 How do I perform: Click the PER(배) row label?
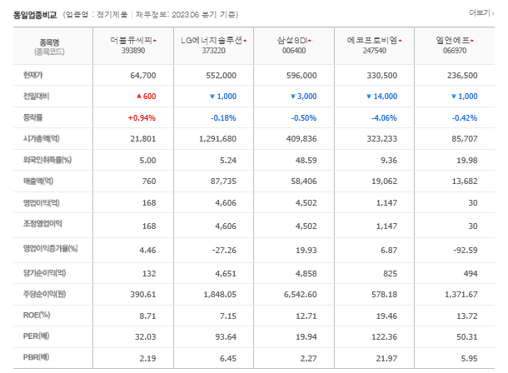pyautogui.click(x=36, y=336)
